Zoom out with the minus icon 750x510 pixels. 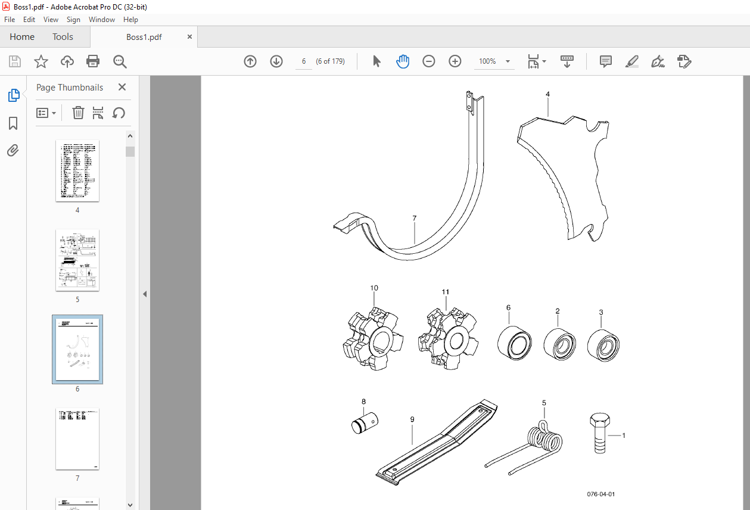point(429,61)
